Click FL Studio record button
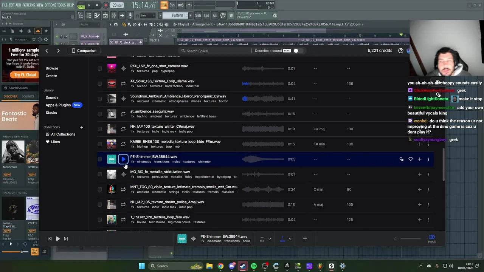The width and height of the screenshot is (484, 272). (x=105, y=5)
